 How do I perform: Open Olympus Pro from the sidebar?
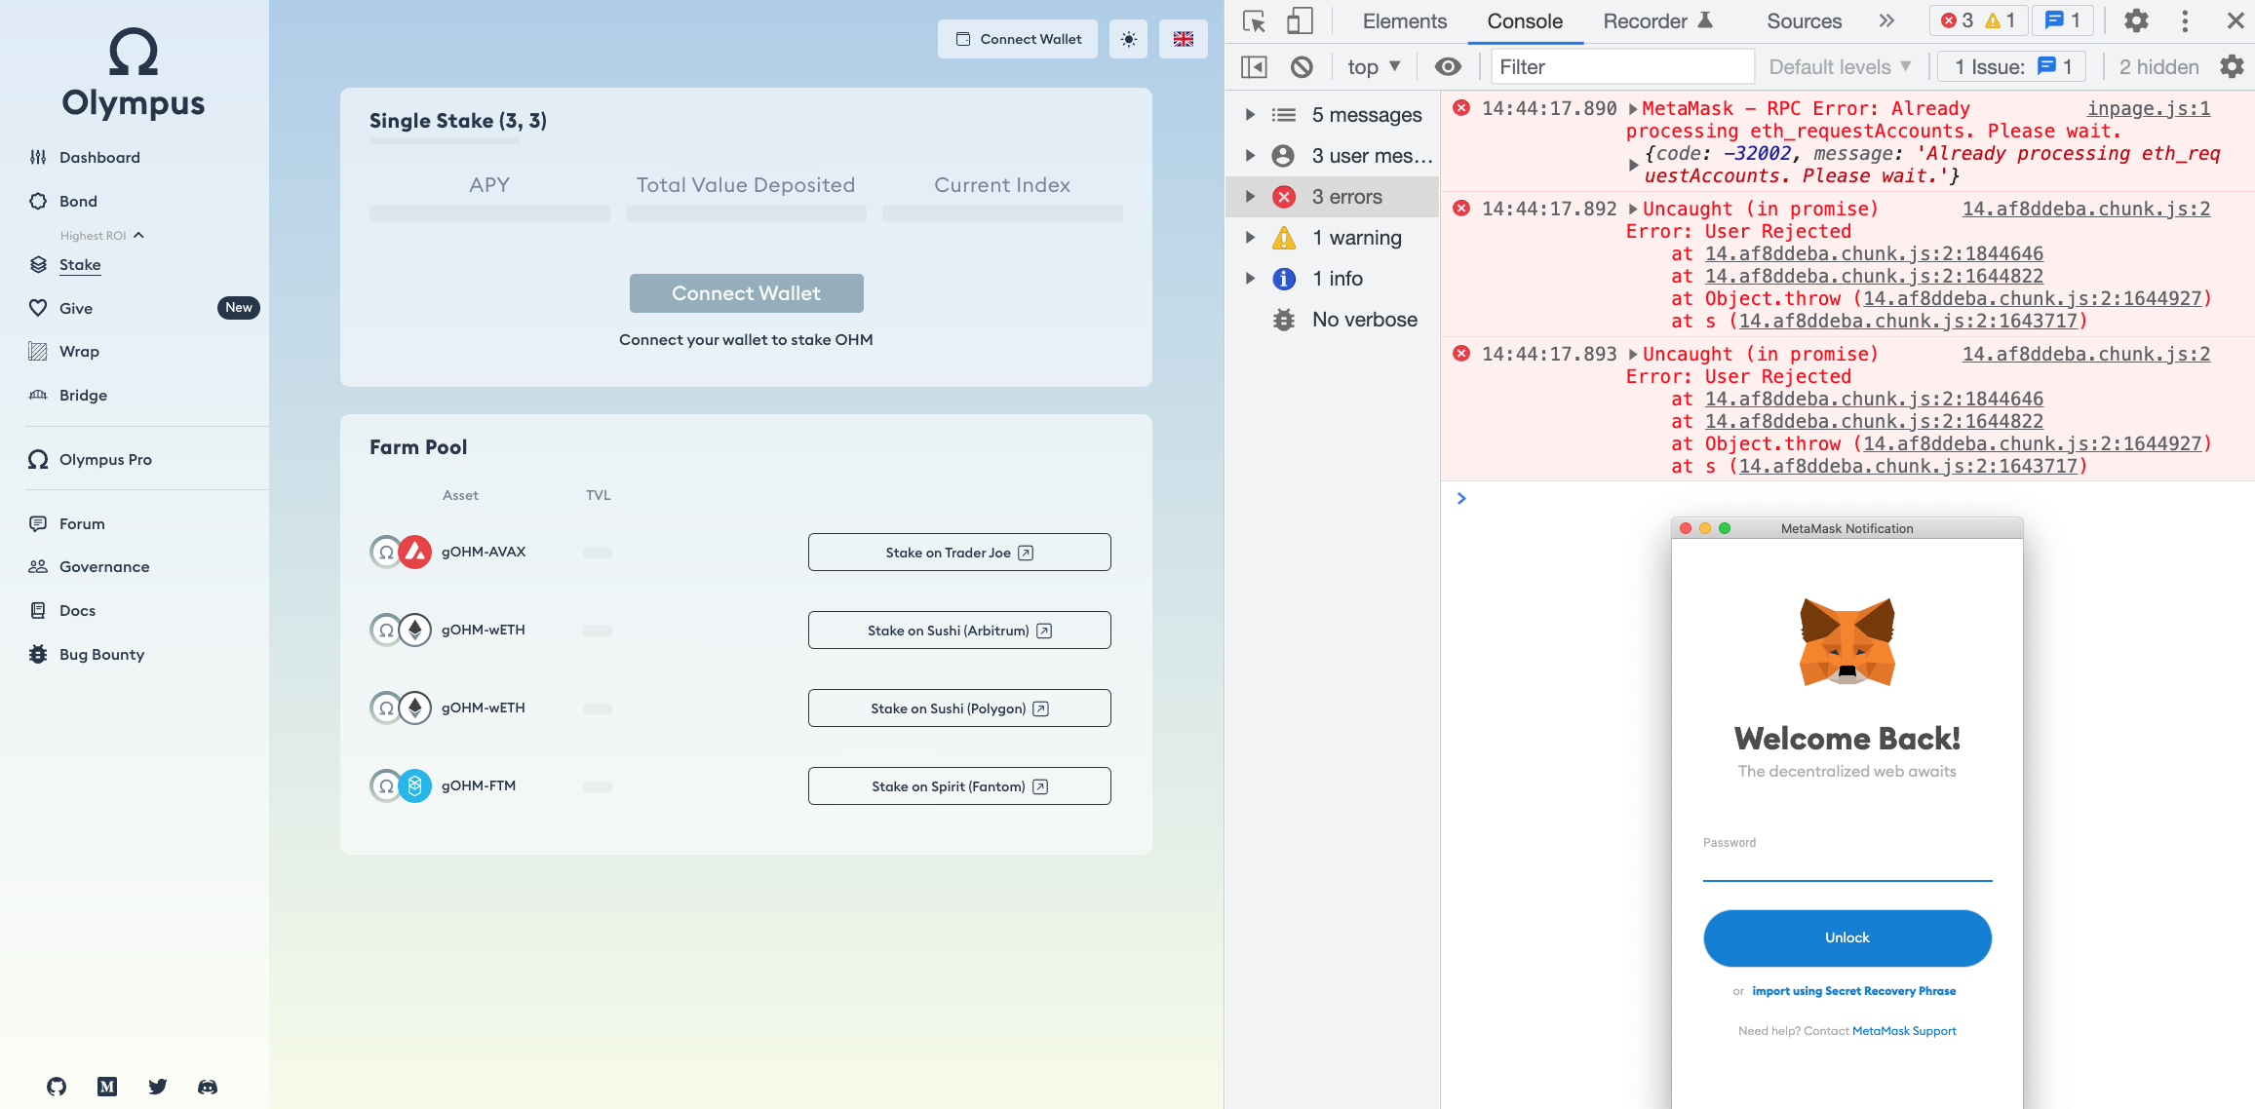(x=104, y=459)
